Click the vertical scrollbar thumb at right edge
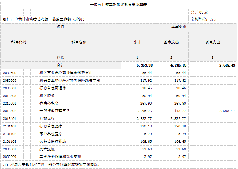 238,85
